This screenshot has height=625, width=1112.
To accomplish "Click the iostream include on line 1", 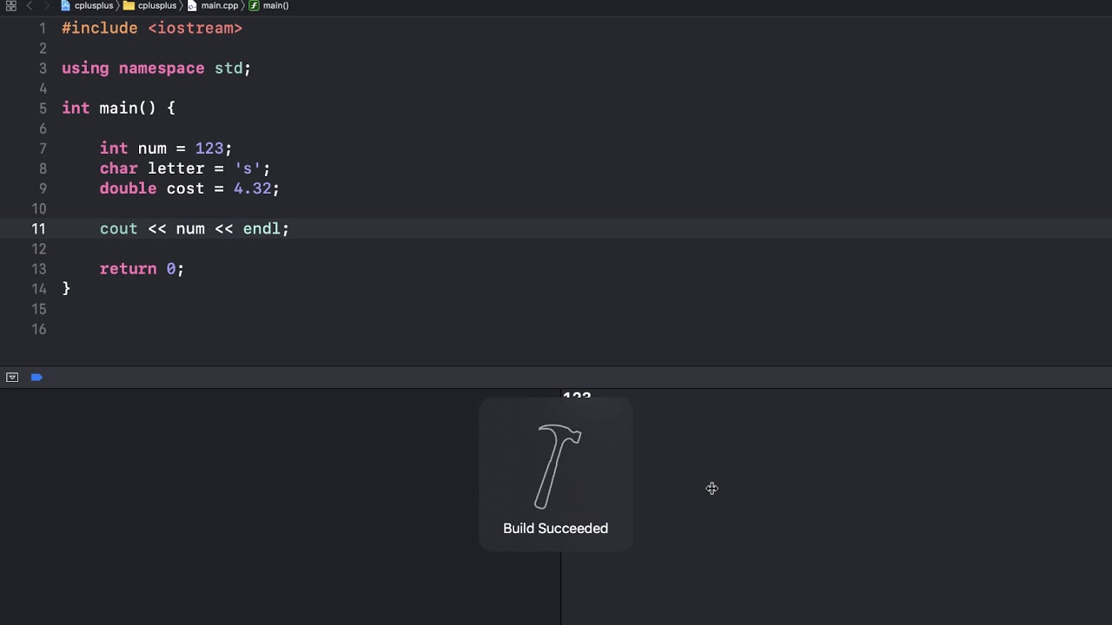I will coord(195,29).
